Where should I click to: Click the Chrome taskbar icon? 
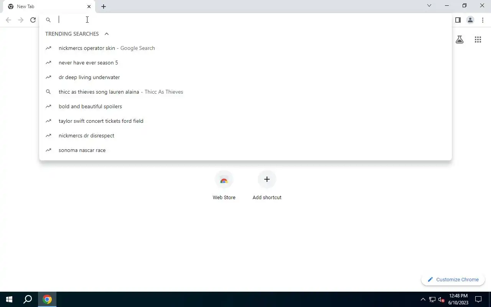click(x=47, y=299)
